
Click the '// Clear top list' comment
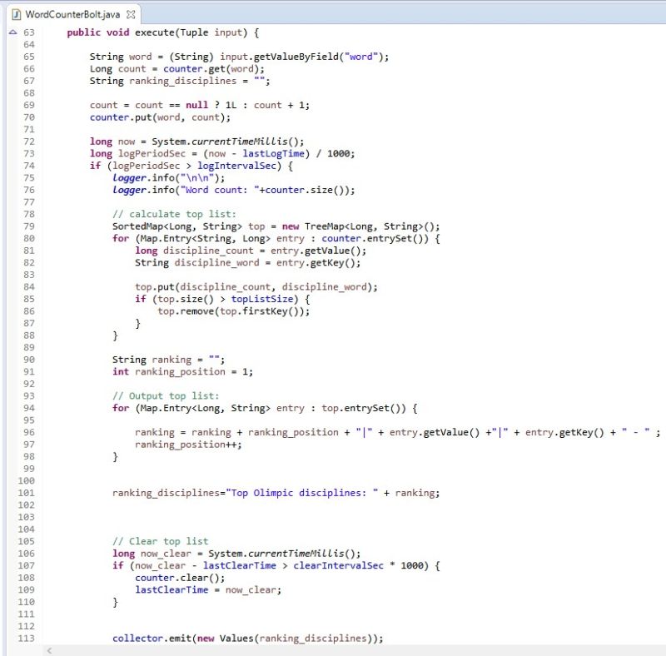coord(160,541)
